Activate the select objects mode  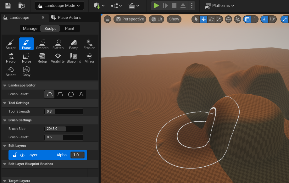(x=196, y=19)
